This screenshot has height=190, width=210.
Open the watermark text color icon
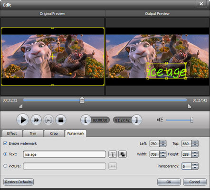(x=123, y=154)
